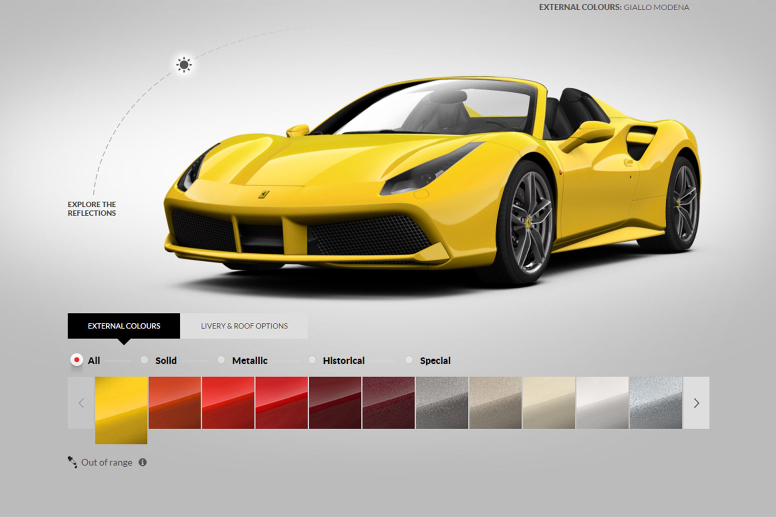The height and width of the screenshot is (517, 776).
Task: Choose the metallic burgundy swatch
Action: pyautogui.click(x=388, y=403)
